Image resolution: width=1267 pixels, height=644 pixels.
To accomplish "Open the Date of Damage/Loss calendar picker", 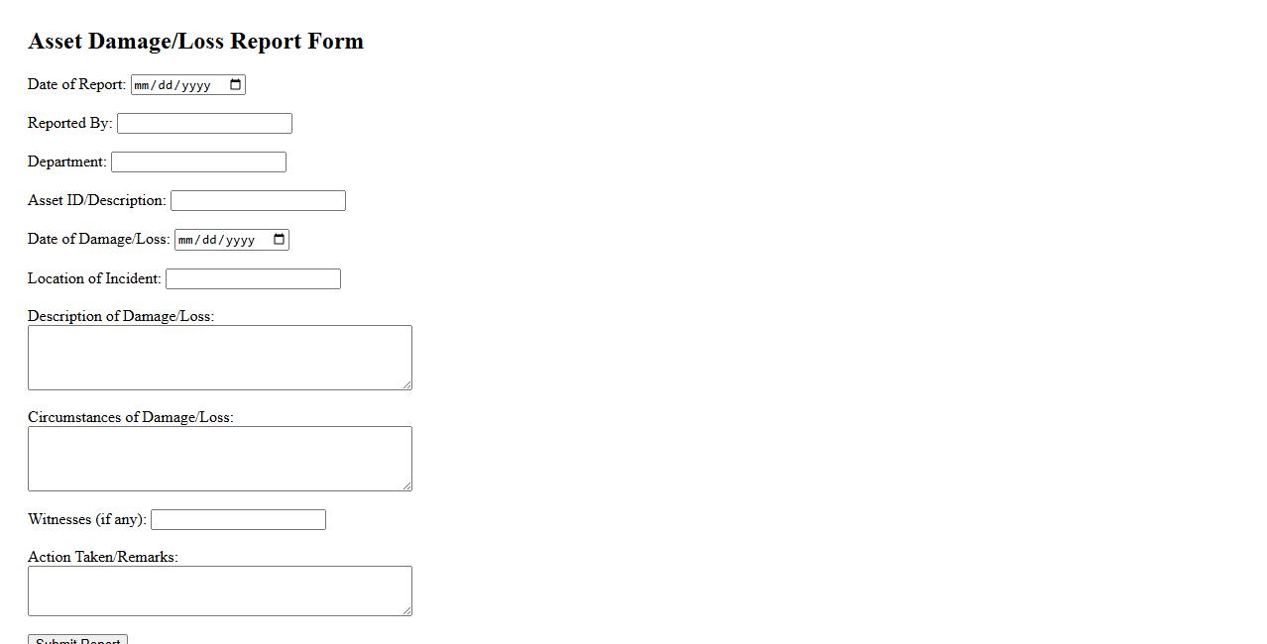I will (280, 240).
